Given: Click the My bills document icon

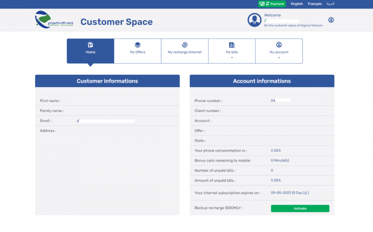Looking at the screenshot, I should point(232,45).
